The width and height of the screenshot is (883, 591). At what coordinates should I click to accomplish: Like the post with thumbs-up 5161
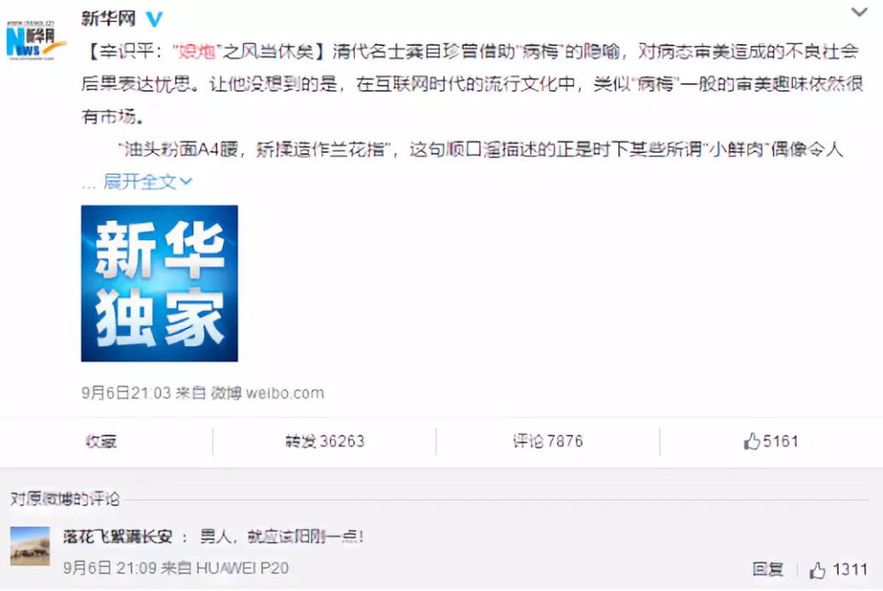coord(770,441)
